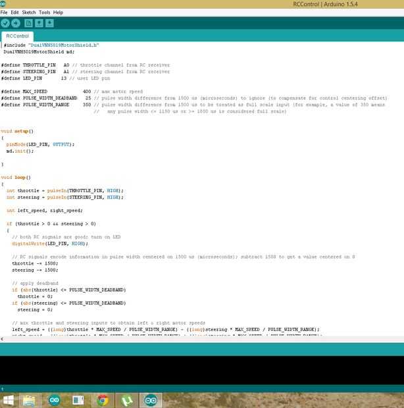Click the 'throttle -= 1500;' line
Screen dimensions: 404x408
click(x=35, y=264)
